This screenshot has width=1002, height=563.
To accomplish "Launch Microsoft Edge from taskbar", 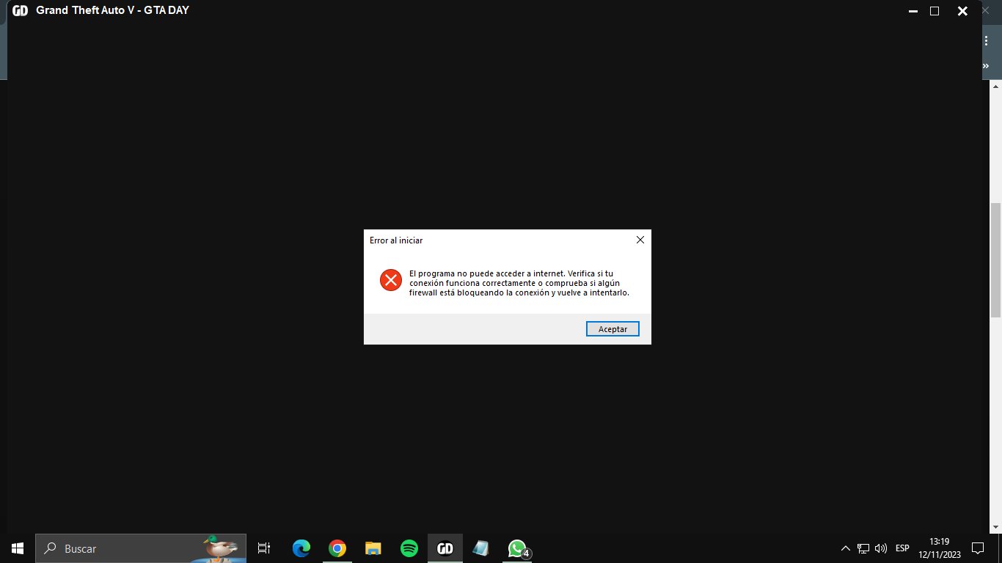I will (x=301, y=548).
